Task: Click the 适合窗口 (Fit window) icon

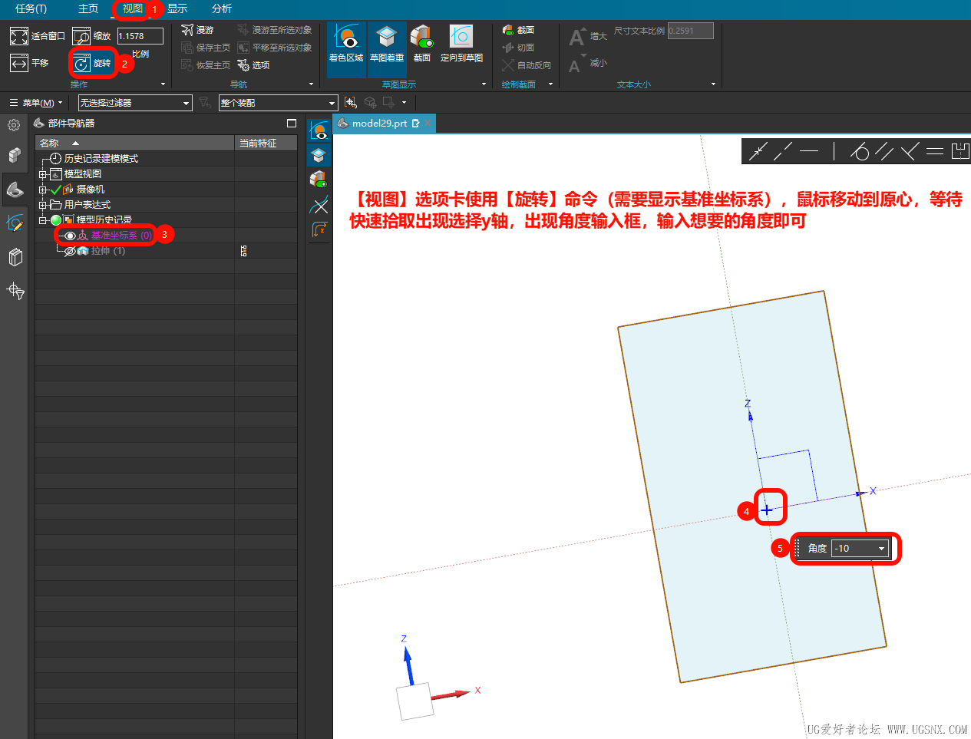Action: click(19, 36)
